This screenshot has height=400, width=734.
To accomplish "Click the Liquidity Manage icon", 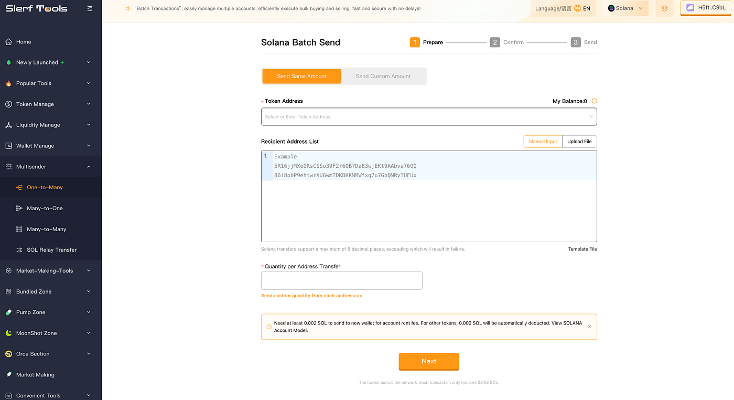I will pos(8,125).
